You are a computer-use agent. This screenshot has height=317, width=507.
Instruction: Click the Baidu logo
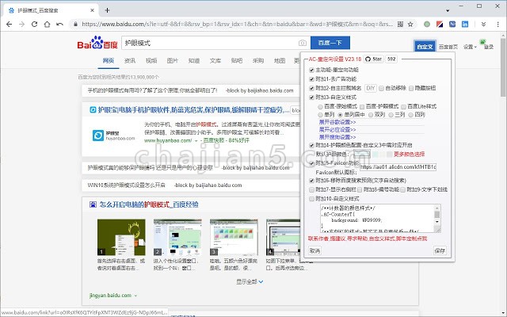tap(97, 43)
